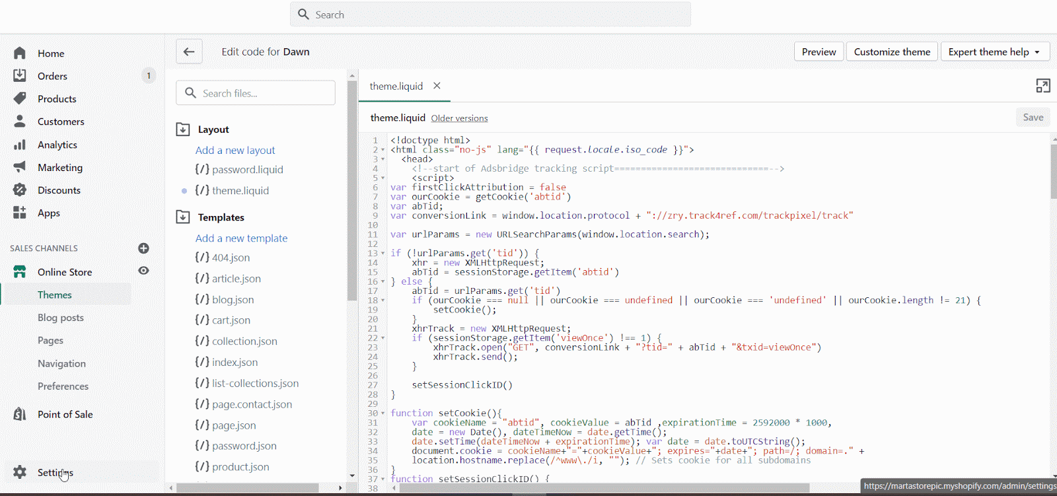The image size is (1057, 496).
Task: Click the Online Store shop icon
Action: tap(20, 271)
